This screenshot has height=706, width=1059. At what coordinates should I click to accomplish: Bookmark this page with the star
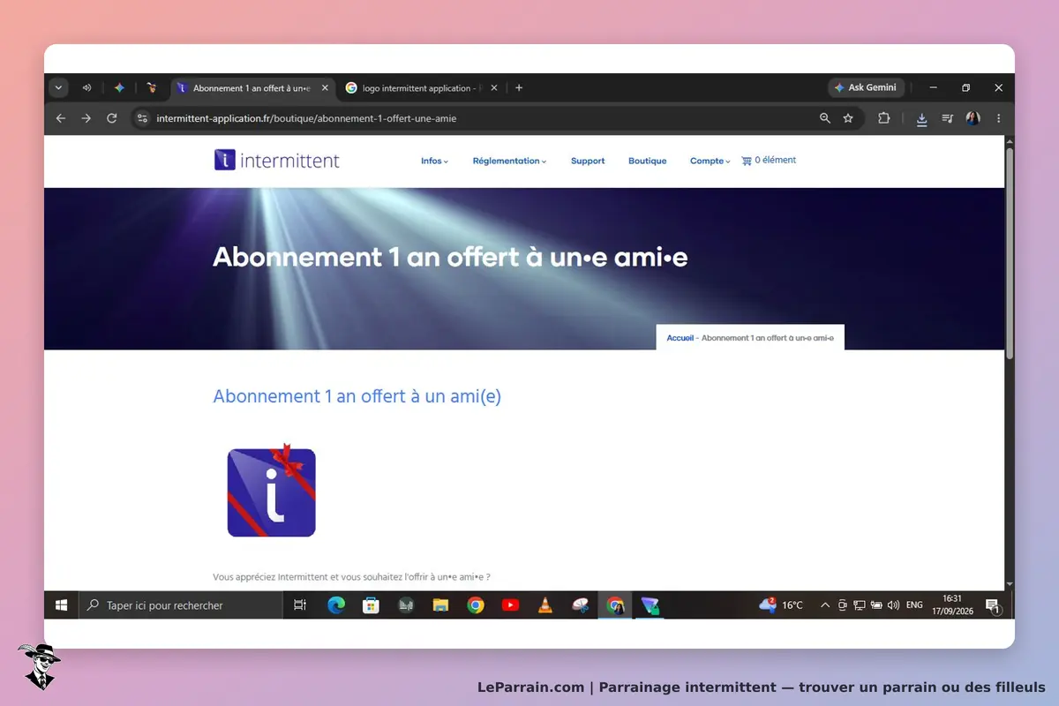tap(848, 118)
